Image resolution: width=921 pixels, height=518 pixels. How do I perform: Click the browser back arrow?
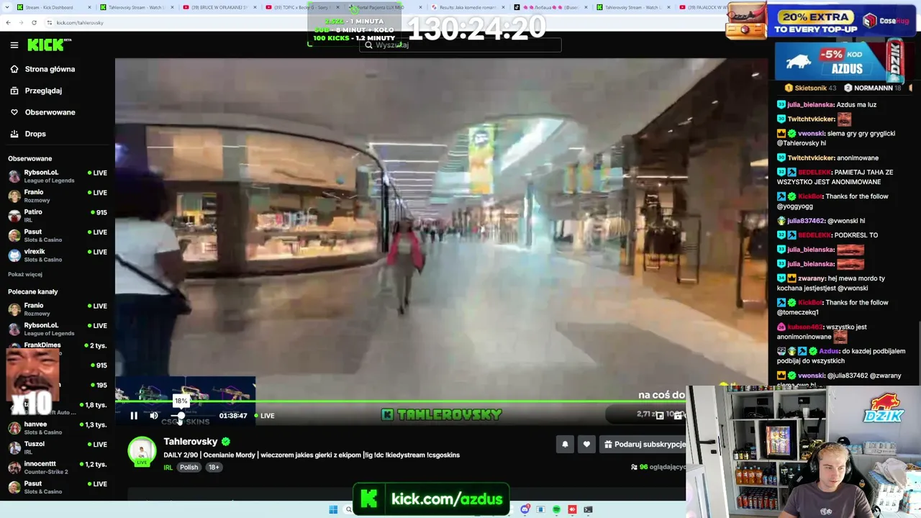[8, 22]
